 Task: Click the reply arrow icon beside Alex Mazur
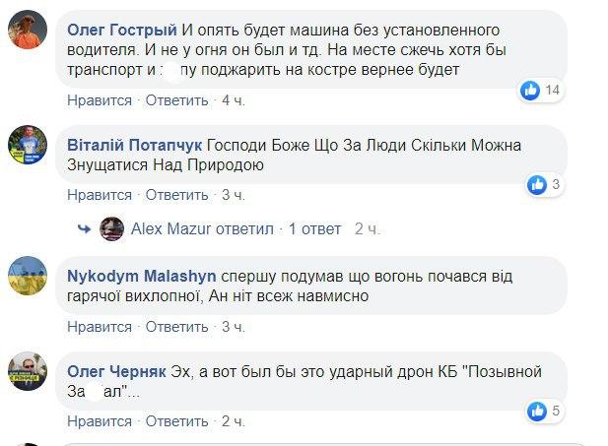(87, 228)
